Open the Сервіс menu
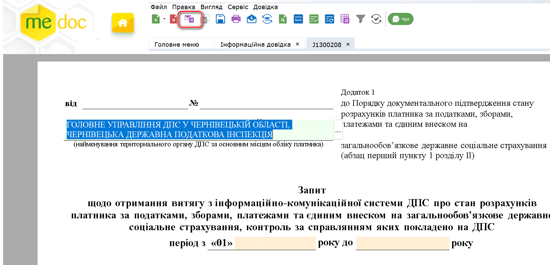 (238, 7)
